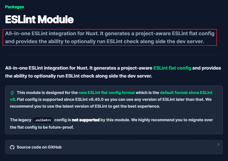The height and width of the screenshot is (161, 228).
Task: Click the bold not supported text
Action: tap(86, 120)
